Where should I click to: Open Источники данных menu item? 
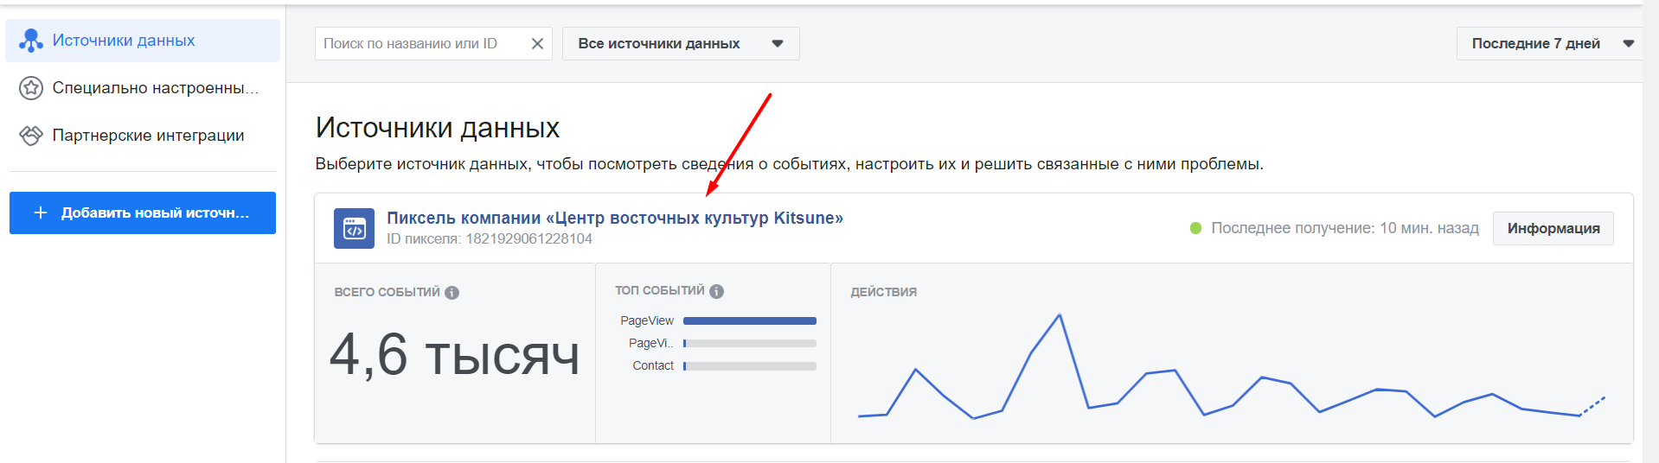[x=143, y=41]
